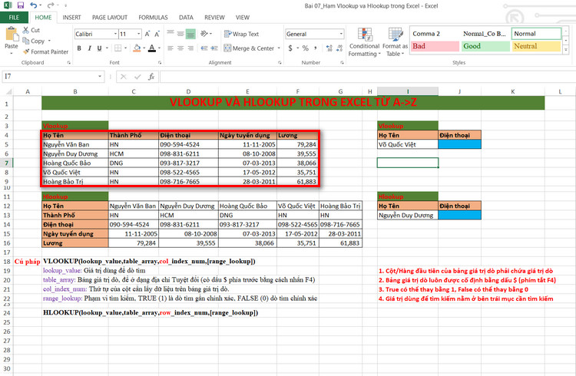Toggle Wrap Text
The image size is (576, 376).
[241, 34]
